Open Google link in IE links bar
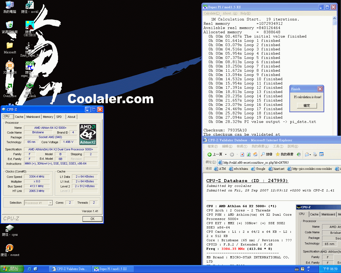Image resolution: width=341 pixels, height=273 pixels. 258,169
